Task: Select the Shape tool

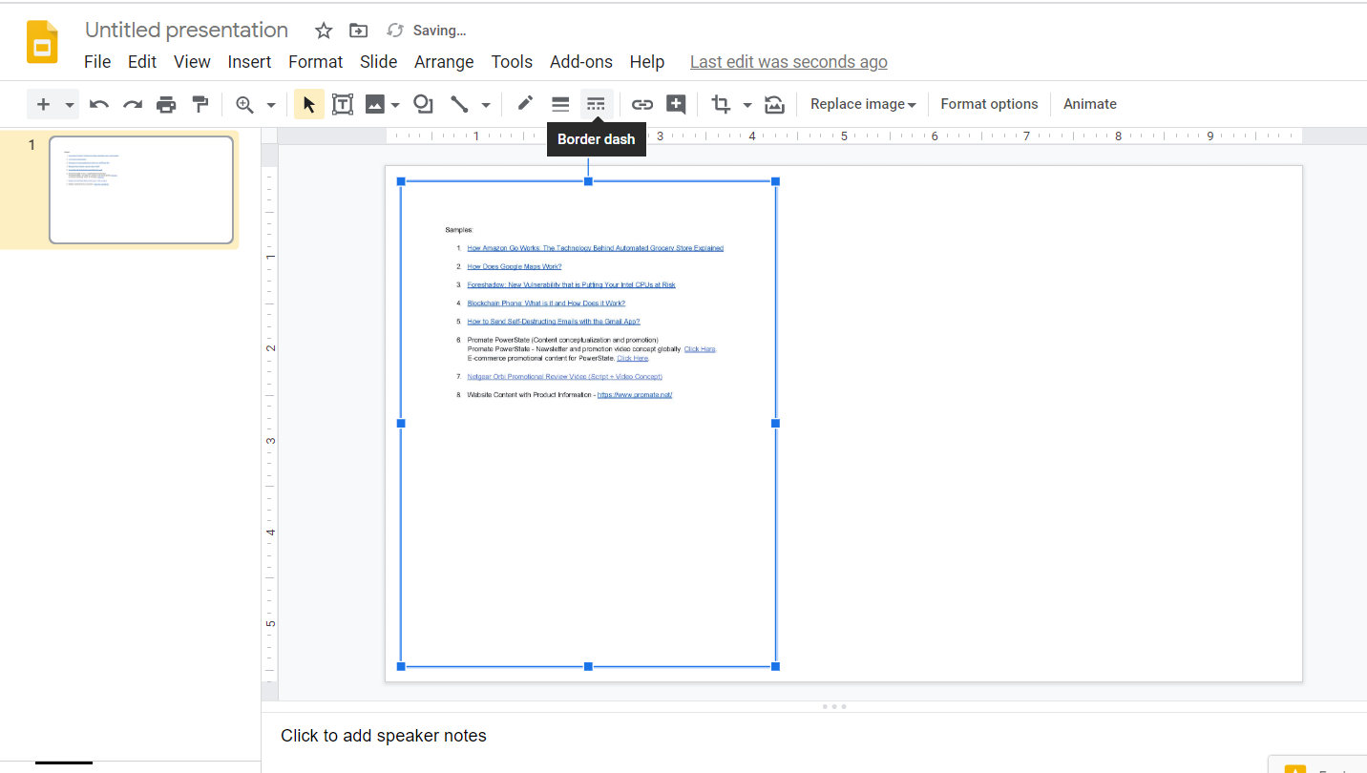Action: (423, 104)
